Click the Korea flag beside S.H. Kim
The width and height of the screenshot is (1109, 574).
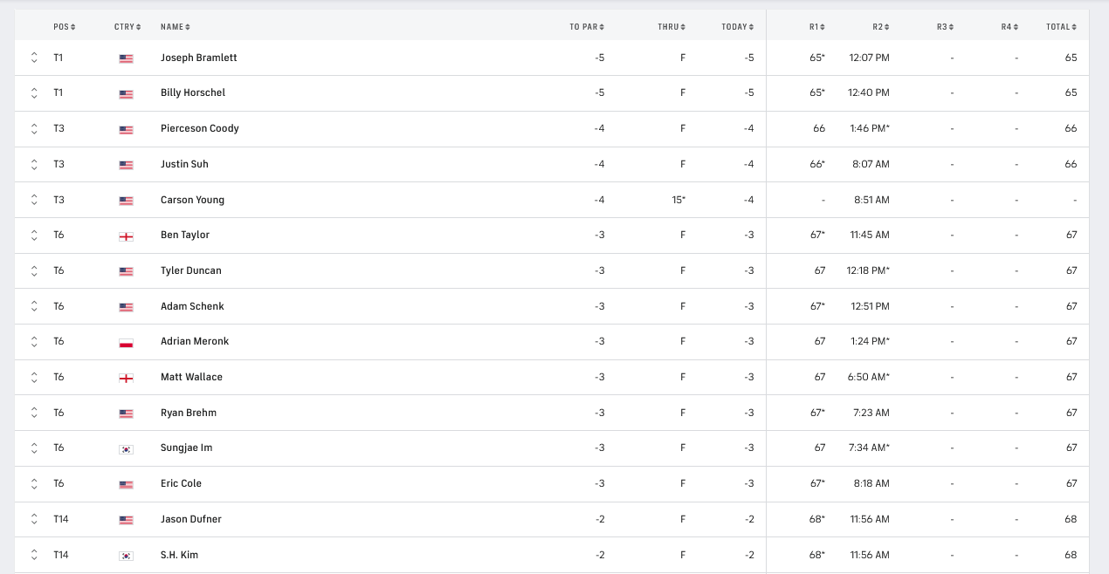pos(126,556)
